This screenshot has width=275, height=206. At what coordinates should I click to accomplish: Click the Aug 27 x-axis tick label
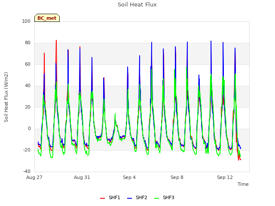pos(34,177)
